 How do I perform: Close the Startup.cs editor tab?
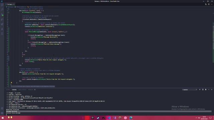click(x=14, y=4)
